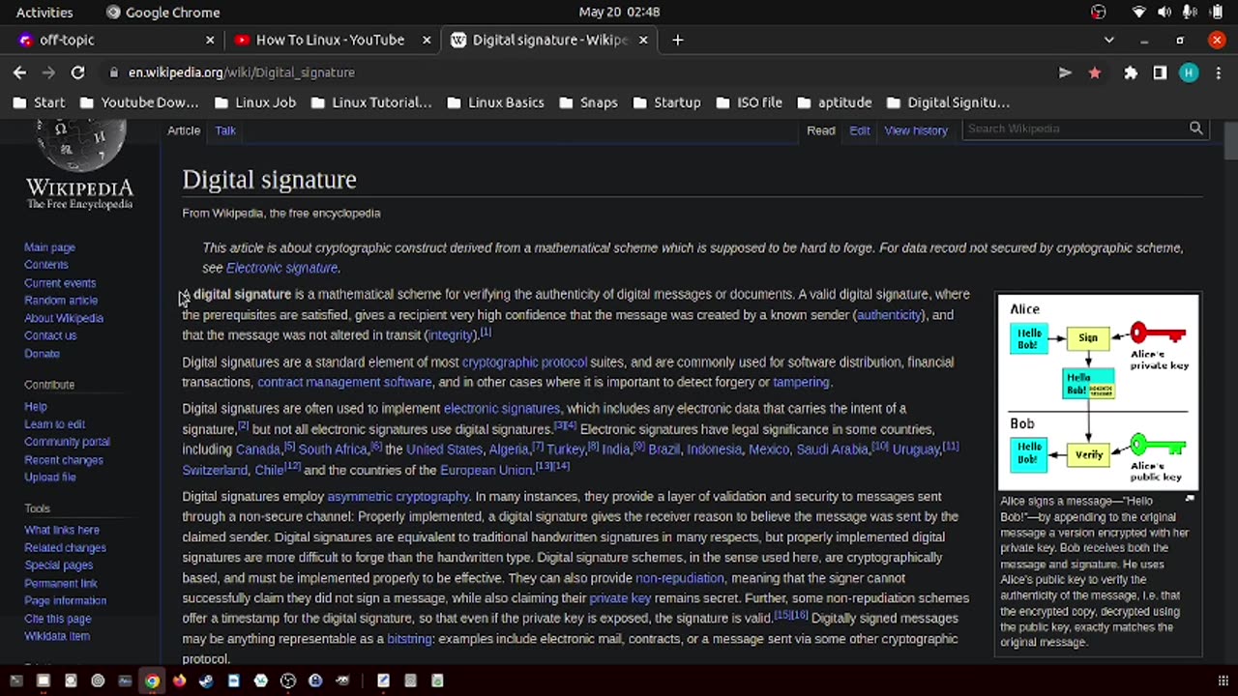This screenshot has height=696, width=1238.
Task: Open the Linux Tutorial... bookmark folder
Action: (371, 102)
